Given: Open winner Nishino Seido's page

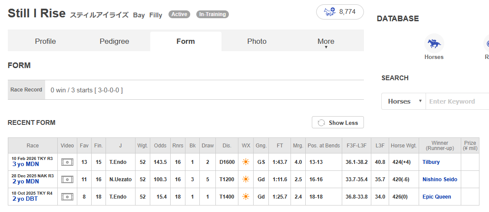Looking at the screenshot, I should (440, 179).
